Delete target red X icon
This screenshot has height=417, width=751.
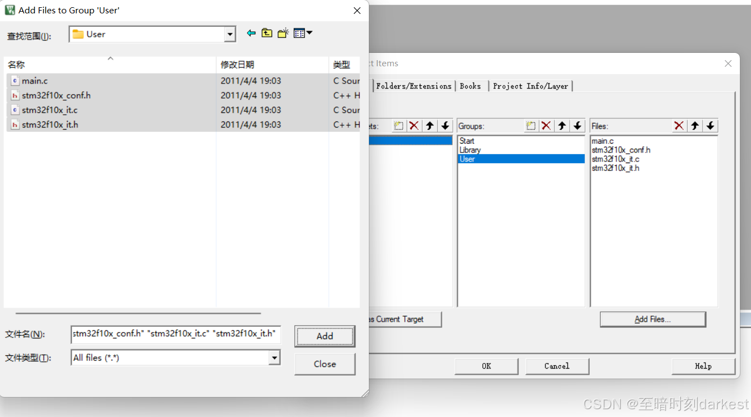click(414, 126)
